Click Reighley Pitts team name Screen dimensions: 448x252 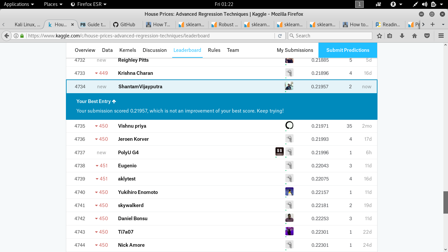[133, 60]
